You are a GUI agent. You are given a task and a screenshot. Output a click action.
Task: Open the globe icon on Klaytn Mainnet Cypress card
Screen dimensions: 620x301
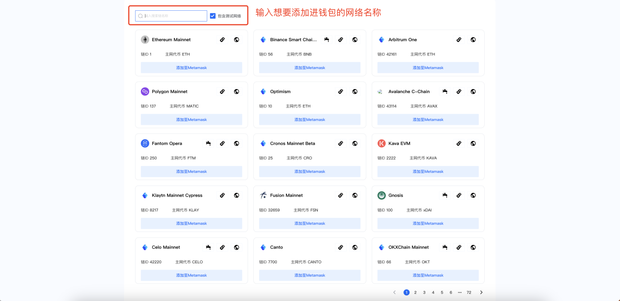pyautogui.click(x=237, y=195)
